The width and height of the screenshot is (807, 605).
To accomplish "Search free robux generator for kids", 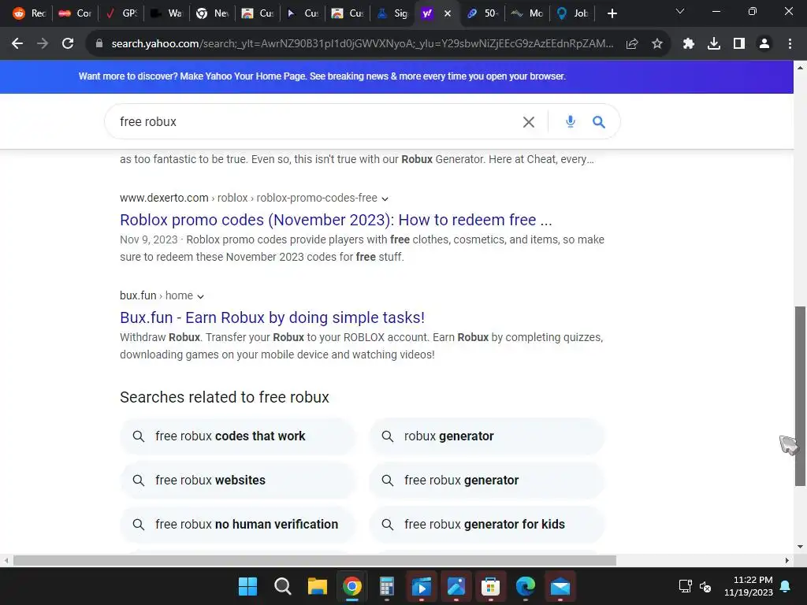I will [x=486, y=525].
